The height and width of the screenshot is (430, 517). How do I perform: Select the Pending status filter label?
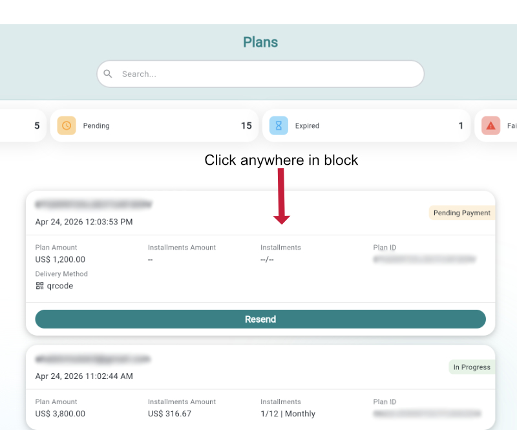96,126
